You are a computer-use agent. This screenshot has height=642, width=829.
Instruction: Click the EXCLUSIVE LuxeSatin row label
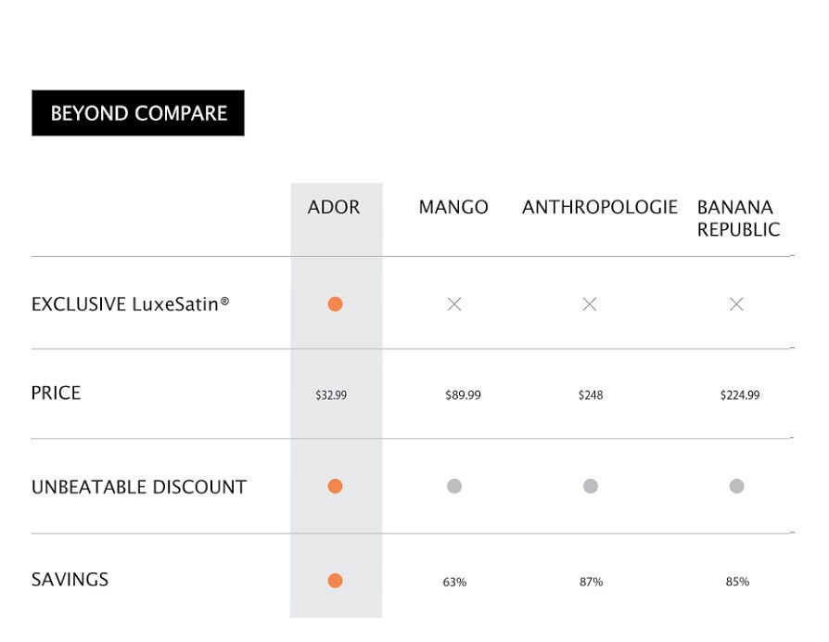coord(130,304)
